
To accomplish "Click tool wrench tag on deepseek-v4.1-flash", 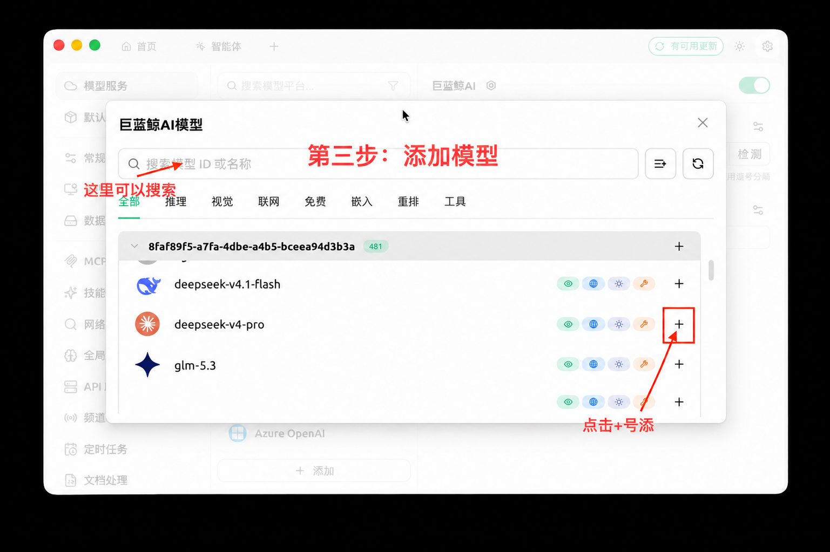I will pos(644,284).
